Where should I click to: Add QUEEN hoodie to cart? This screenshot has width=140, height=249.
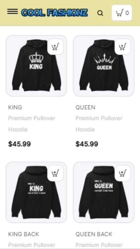tap(123, 47)
